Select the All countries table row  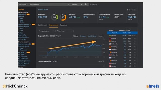[122, 33]
